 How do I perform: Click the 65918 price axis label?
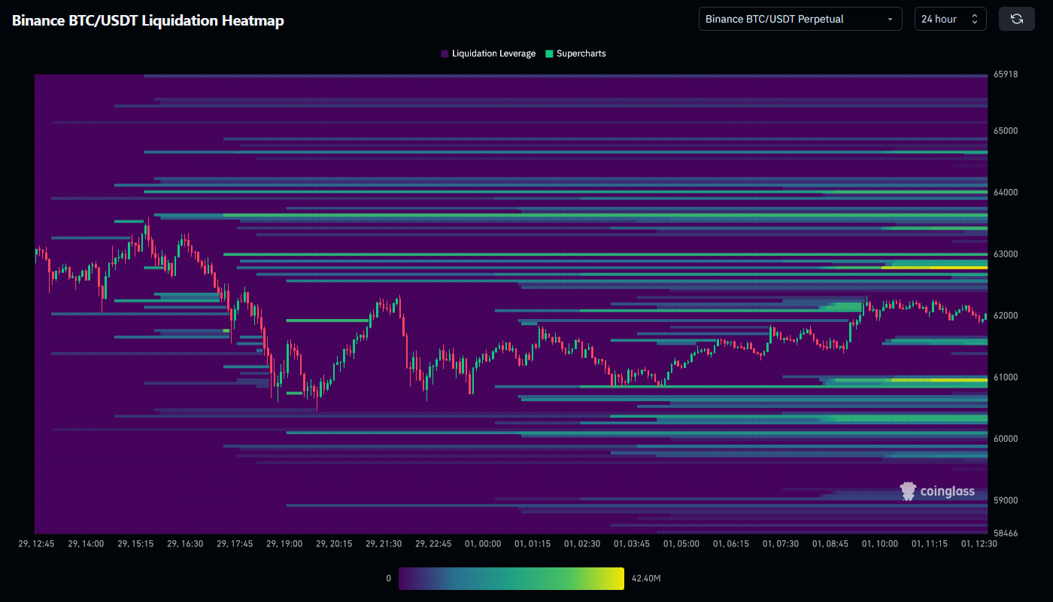coord(1006,74)
